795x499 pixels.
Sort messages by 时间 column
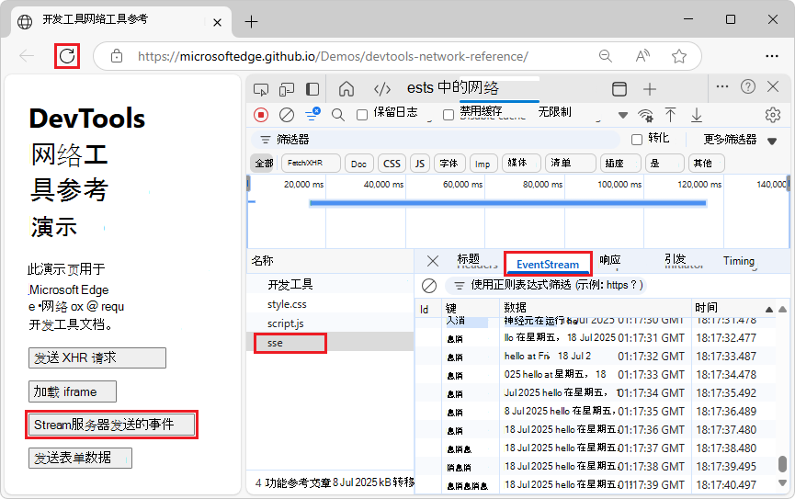pyautogui.click(x=733, y=308)
